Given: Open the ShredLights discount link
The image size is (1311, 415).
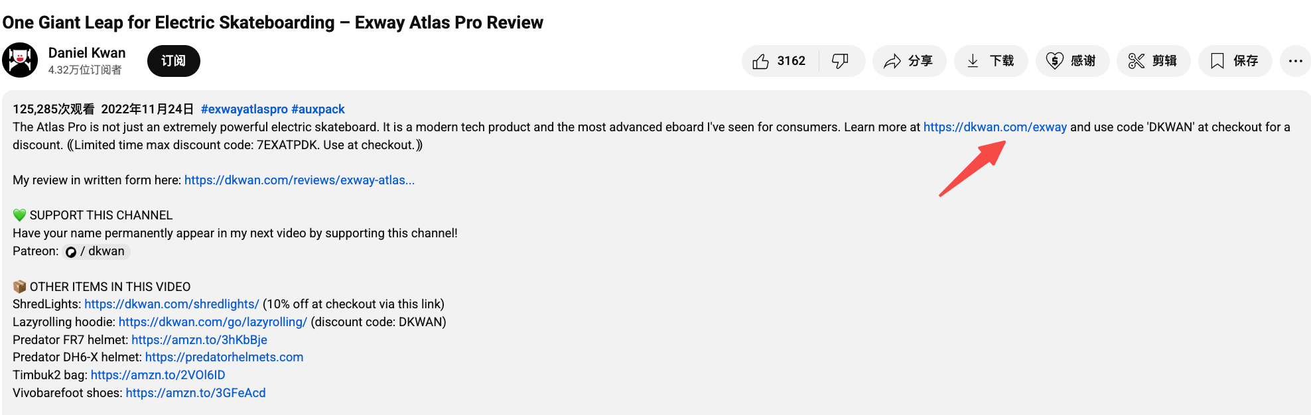Looking at the screenshot, I should click(x=171, y=304).
